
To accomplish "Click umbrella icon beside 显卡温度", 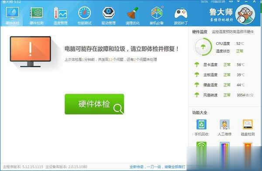I will (196, 65).
